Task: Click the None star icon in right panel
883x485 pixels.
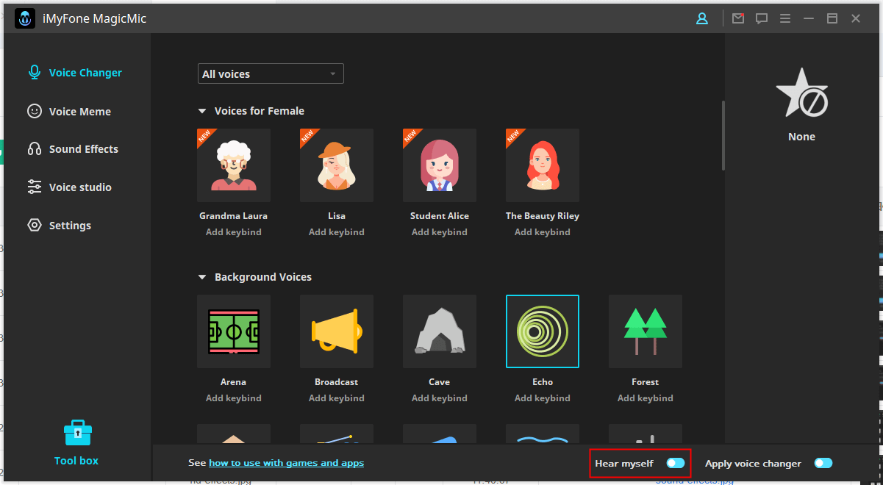Action: coord(801,93)
